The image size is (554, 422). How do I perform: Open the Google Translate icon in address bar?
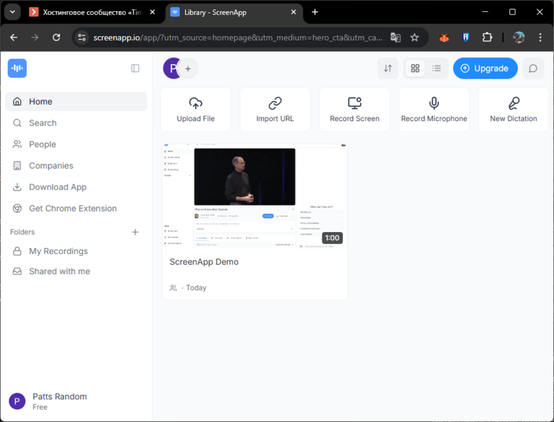[x=396, y=37]
